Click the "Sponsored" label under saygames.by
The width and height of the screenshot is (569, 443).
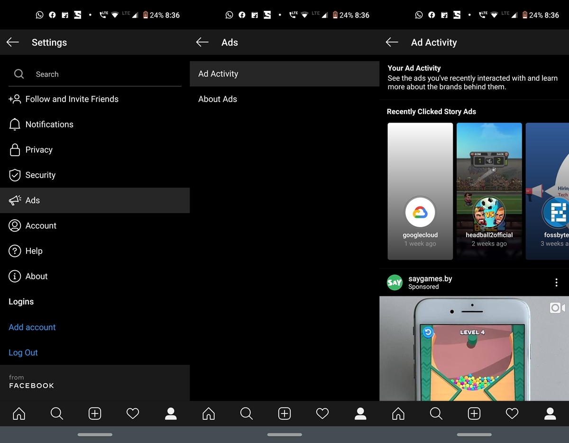(x=423, y=287)
